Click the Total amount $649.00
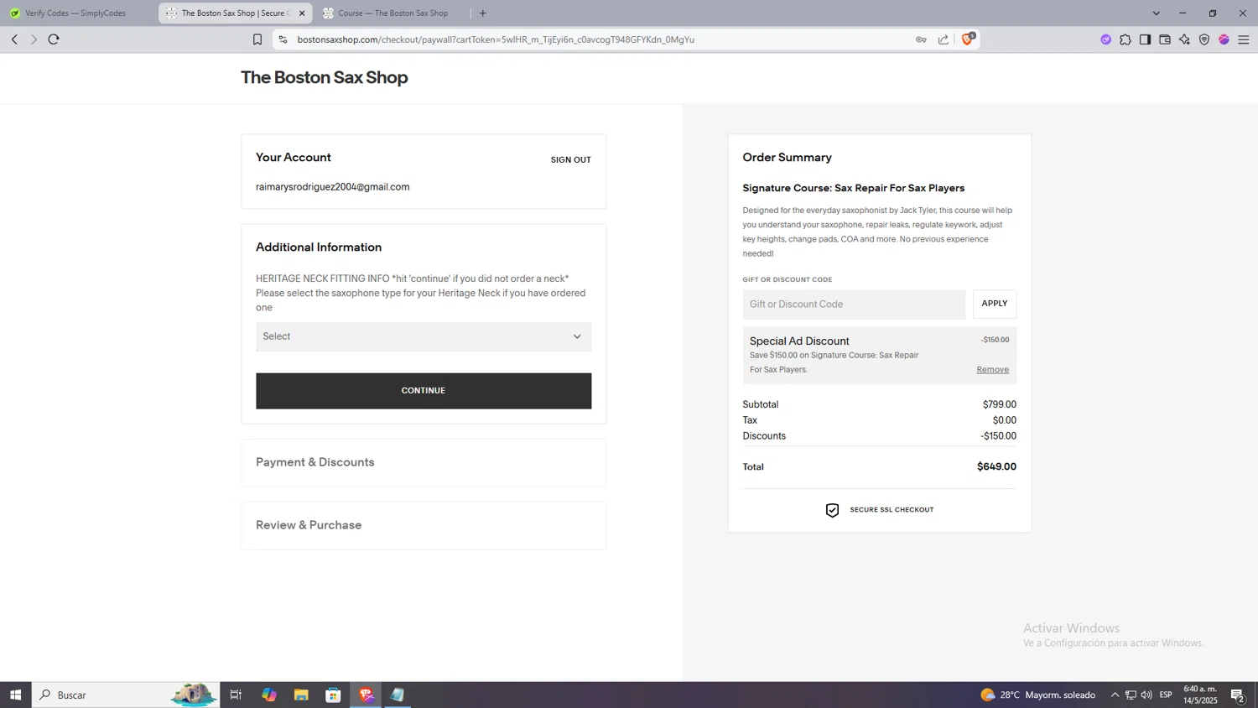 pyautogui.click(x=996, y=467)
